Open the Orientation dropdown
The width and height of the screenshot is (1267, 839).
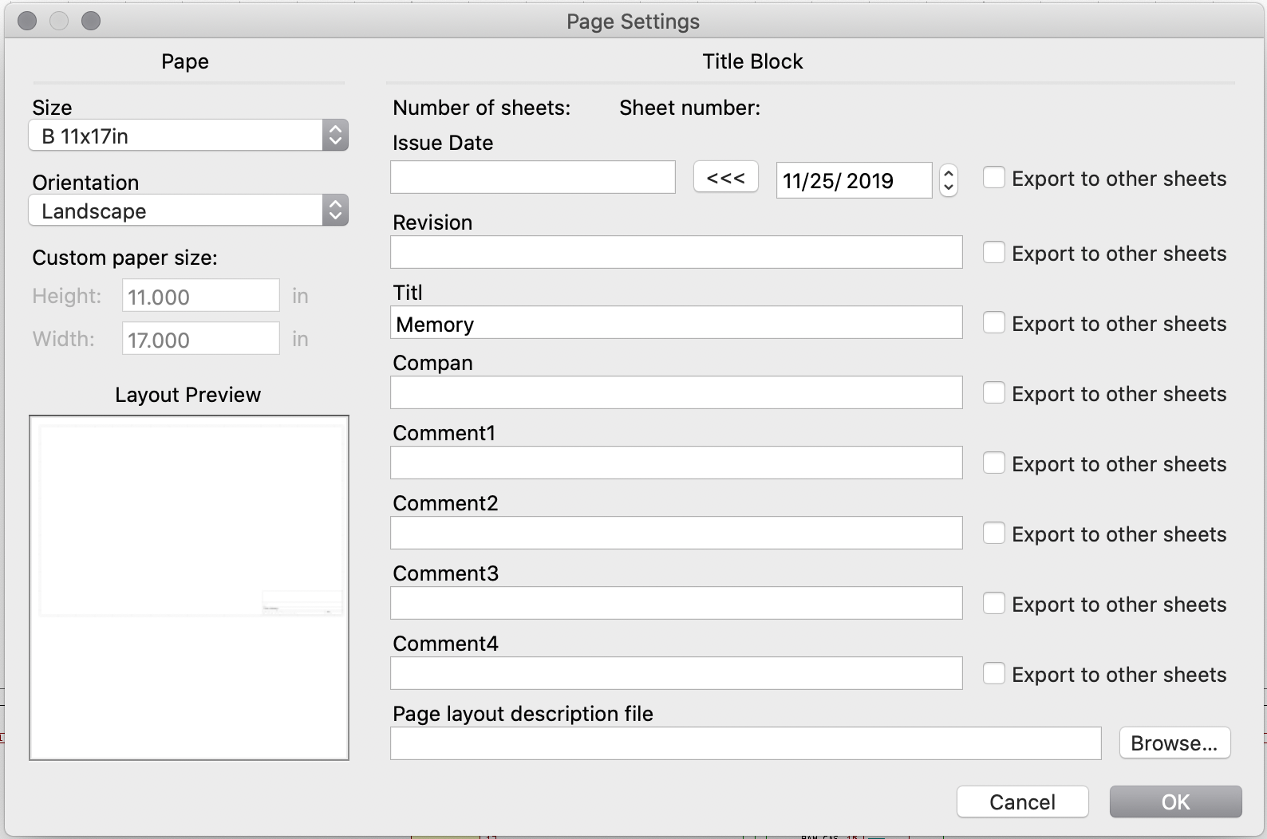tap(188, 211)
